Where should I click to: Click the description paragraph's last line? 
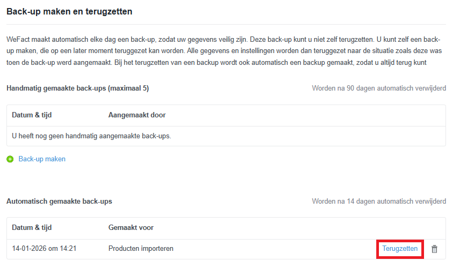215,64
